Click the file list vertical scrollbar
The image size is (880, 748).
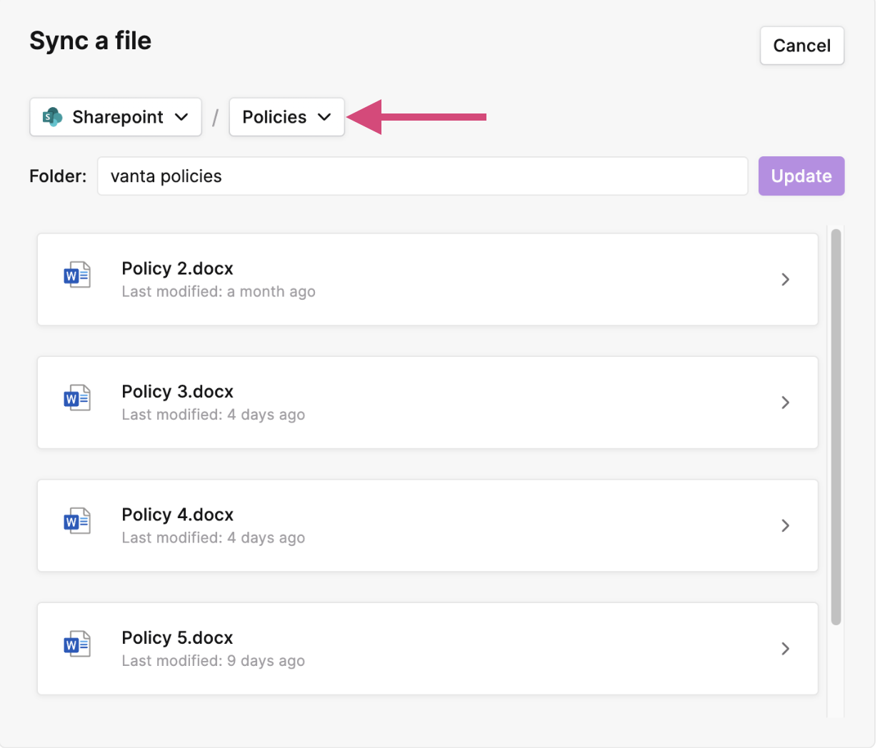(x=836, y=427)
